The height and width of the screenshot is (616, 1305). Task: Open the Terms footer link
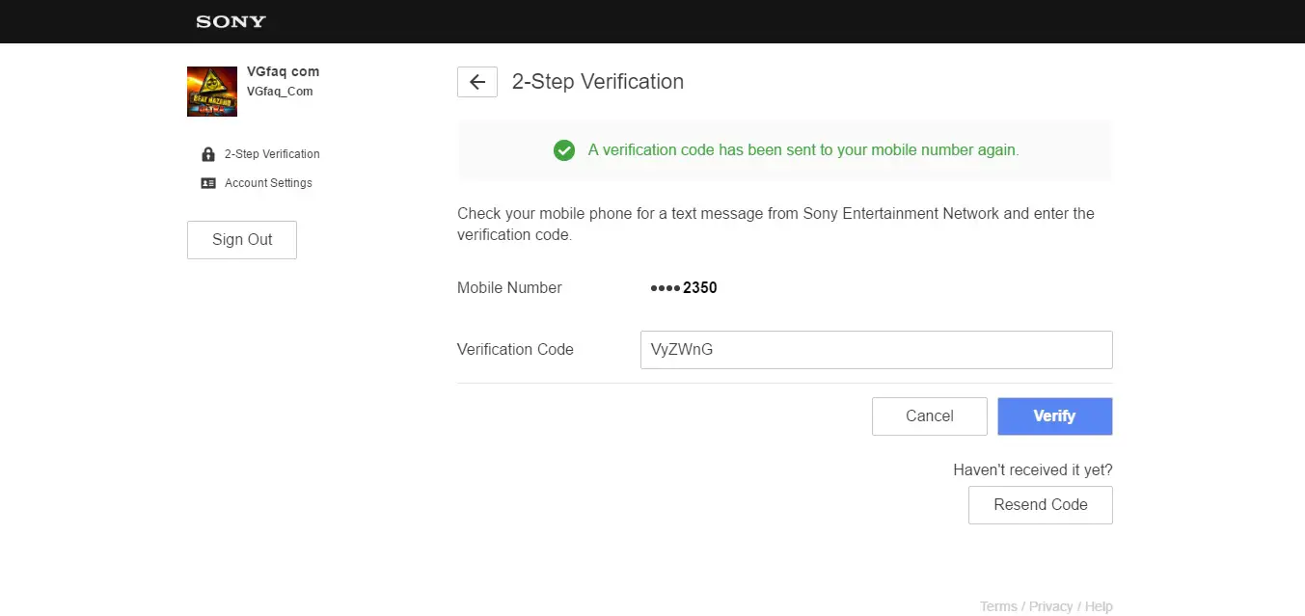pyautogui.click(x=998, y=606)
